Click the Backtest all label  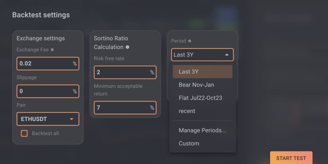click(46, 134)
